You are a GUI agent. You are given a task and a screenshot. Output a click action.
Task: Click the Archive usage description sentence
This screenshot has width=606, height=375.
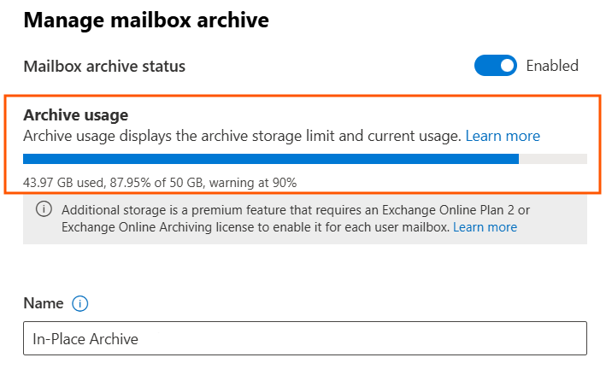[242, 136]
